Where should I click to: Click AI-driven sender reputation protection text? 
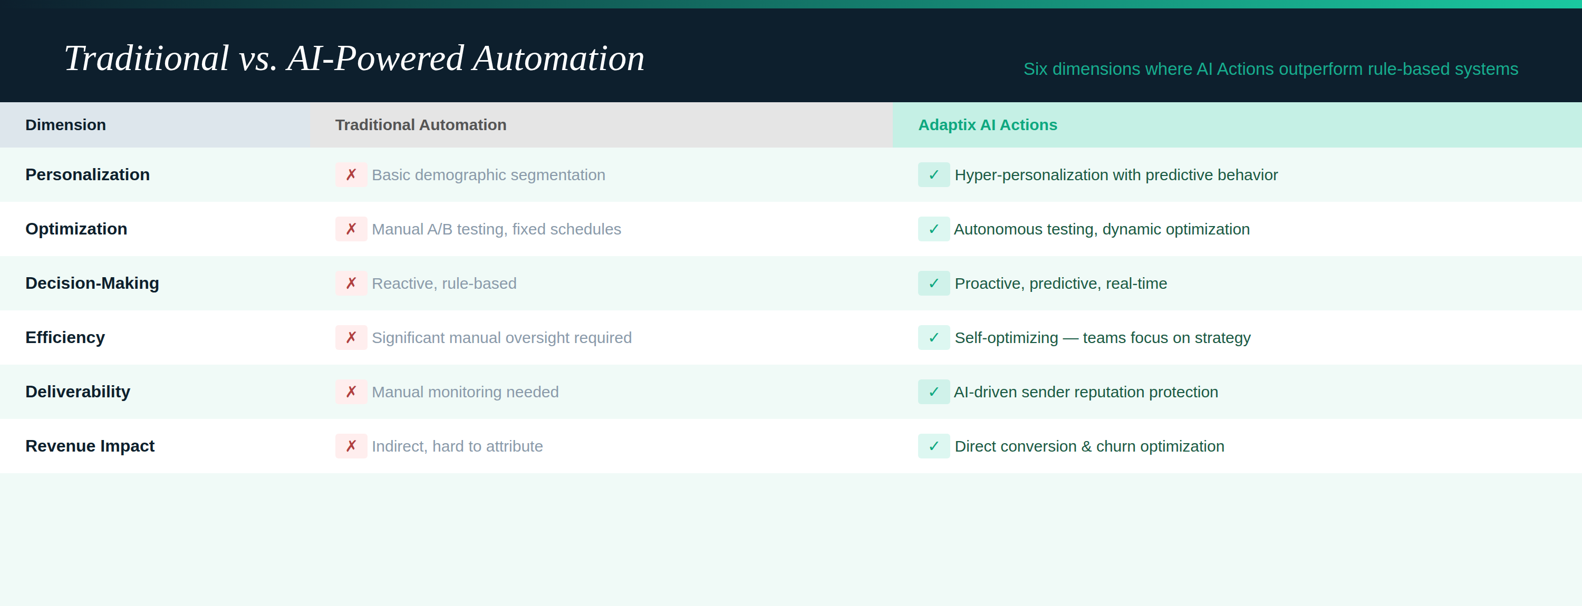(x=1086, y=392)
